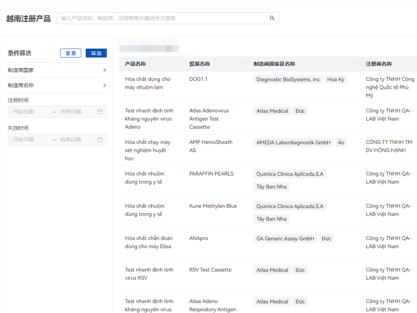Select the Hoa Kỳ country tag
Screen dimensions: 417x313
(336, 80)
